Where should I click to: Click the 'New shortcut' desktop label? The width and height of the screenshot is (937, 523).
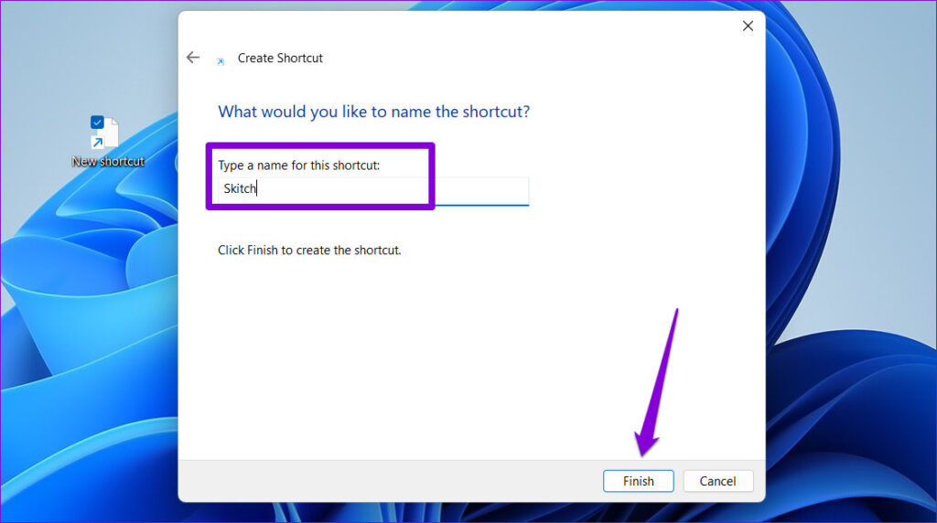108,161
